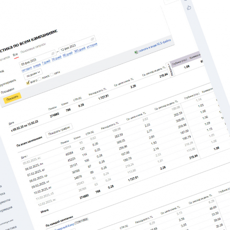Image resolution: width=230 pixels, height=230 pixels.
Task: Click the average click price '1.93'
Action: [154, 143]
